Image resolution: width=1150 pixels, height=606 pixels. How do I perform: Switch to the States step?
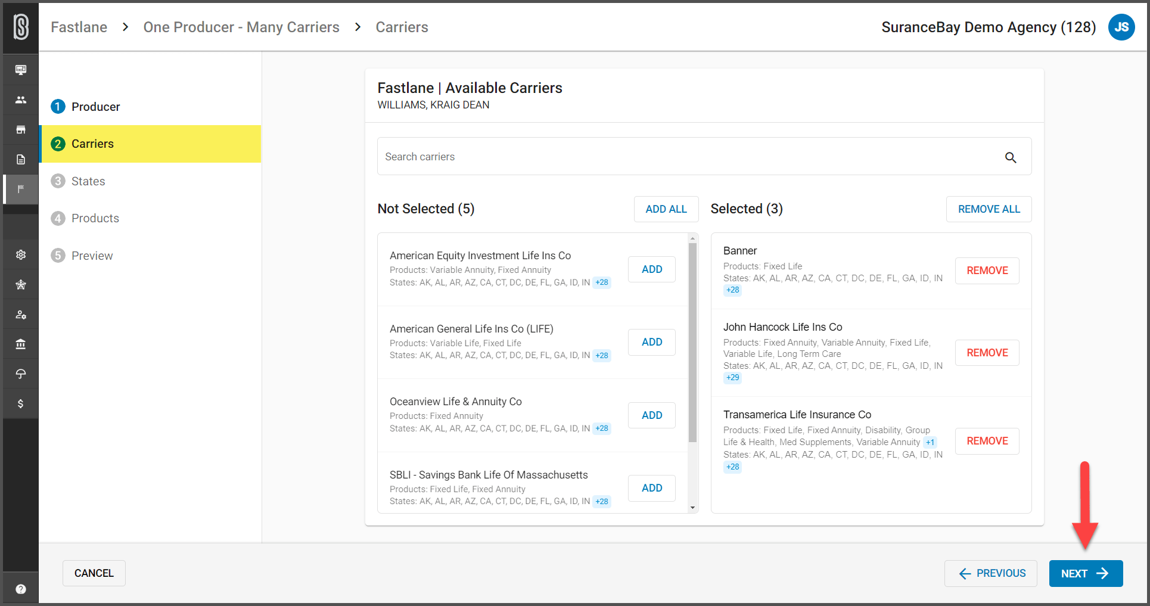tap(88, 181)
